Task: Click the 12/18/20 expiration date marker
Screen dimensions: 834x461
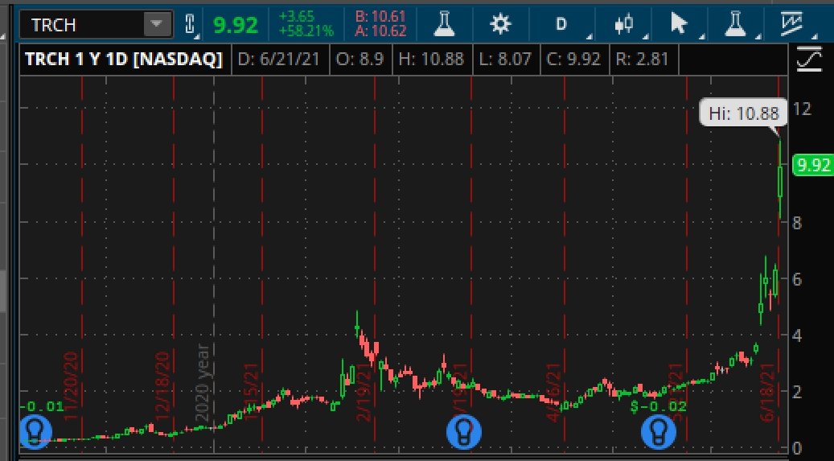Action: (x=162, y=386)
